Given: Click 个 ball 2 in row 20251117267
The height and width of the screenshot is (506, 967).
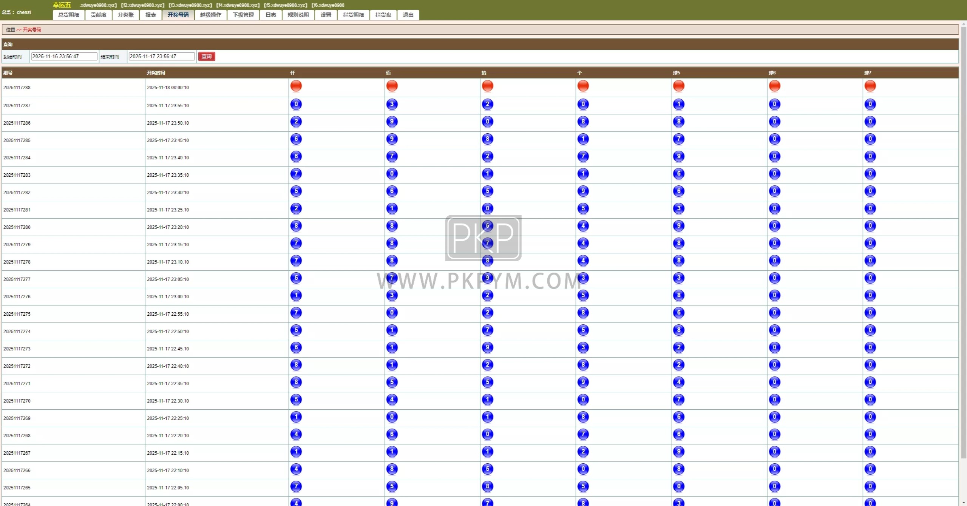Looking at the screenshot, I should [583, 452].
